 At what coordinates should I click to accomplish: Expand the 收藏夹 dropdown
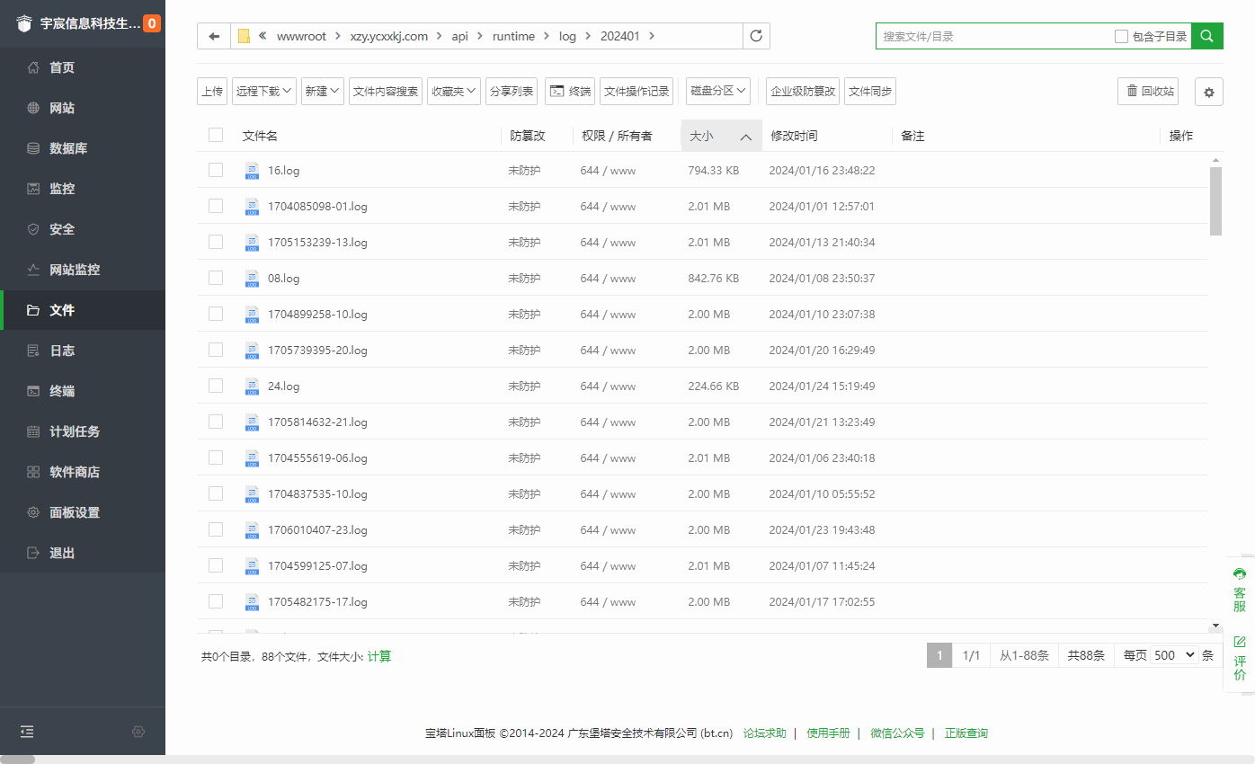click(x=454, y=91)
